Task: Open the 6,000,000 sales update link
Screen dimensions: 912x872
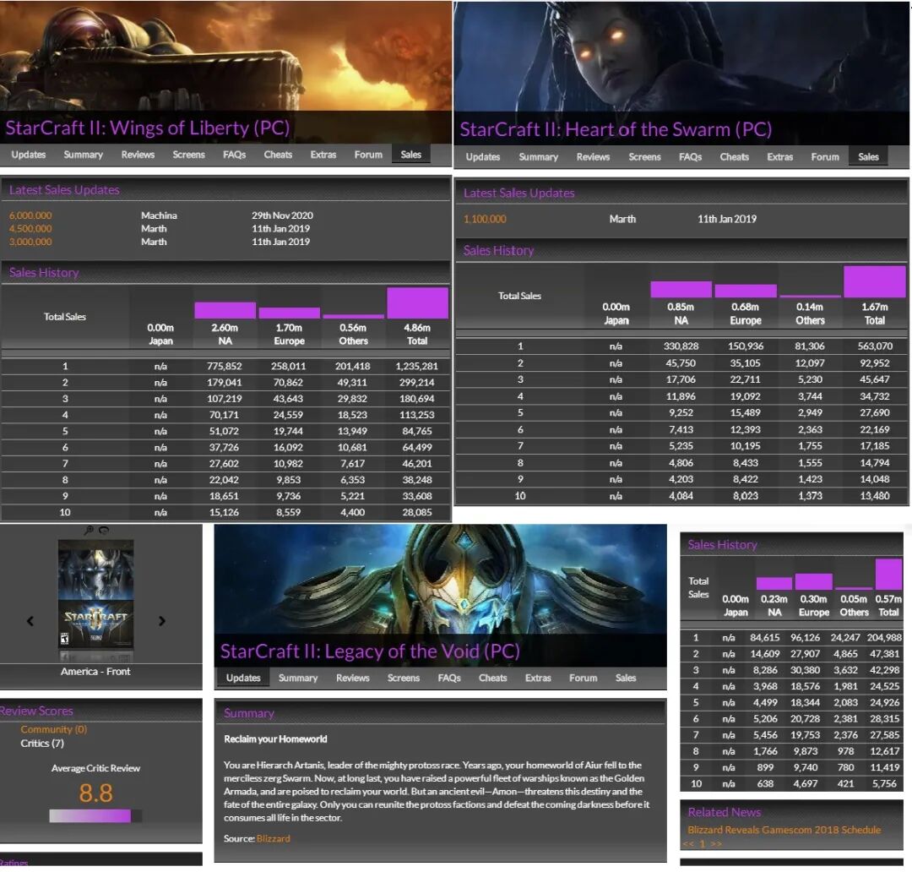Action: tap(30, 215)
